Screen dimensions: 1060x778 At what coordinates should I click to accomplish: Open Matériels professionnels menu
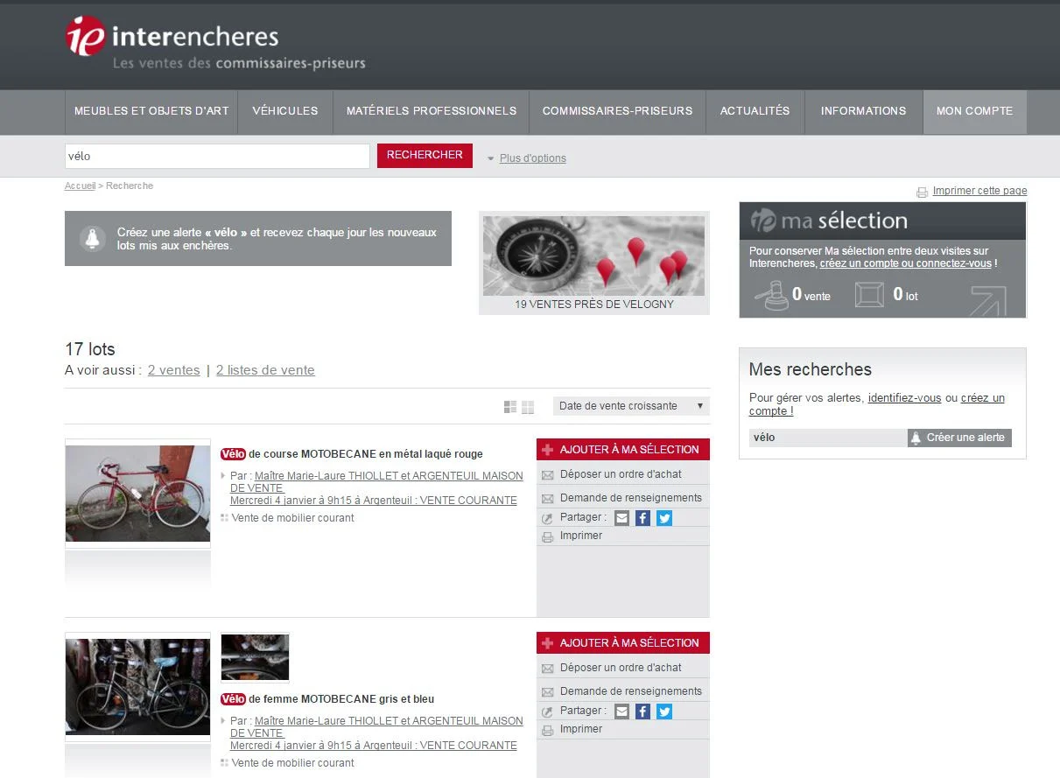coord(432,111)
